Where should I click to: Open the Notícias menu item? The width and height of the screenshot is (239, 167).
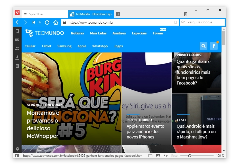[77, 33]
